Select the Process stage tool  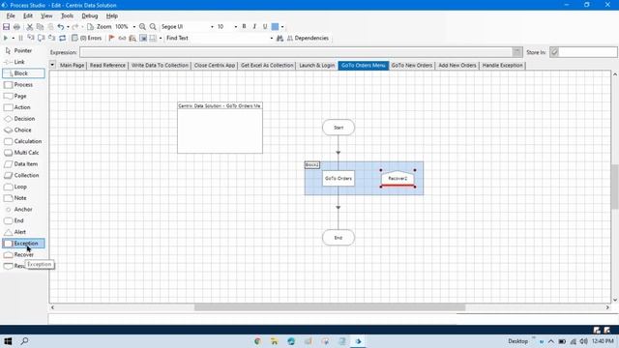pos(23,84)
